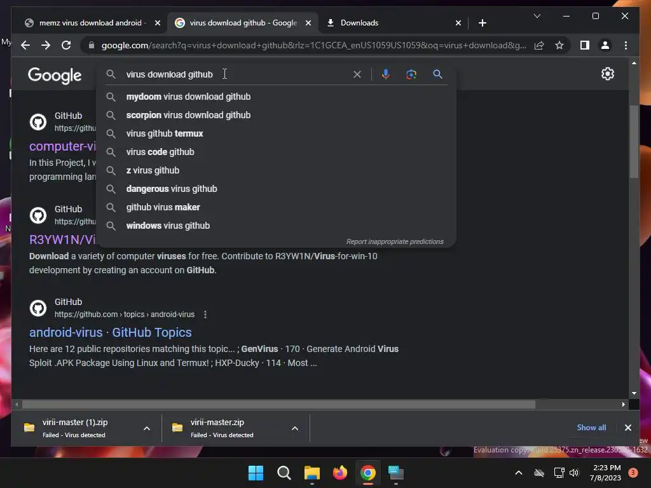Submit the search with the magnifier button
The height and width of the screenshot is (488, 651).
437,74
